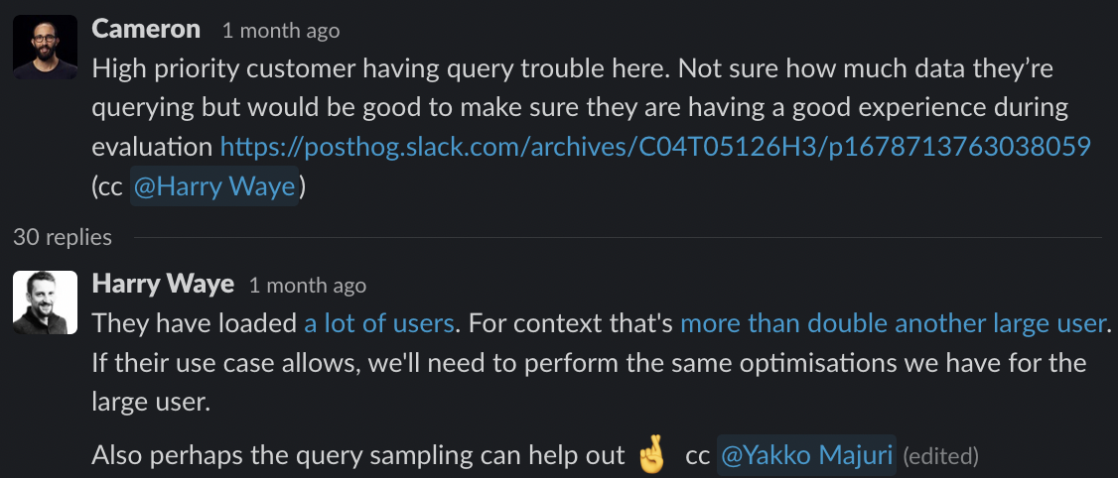1118x478 pixels.
Task: Click the "(edited)" label
Action: [x=940, y=457]
